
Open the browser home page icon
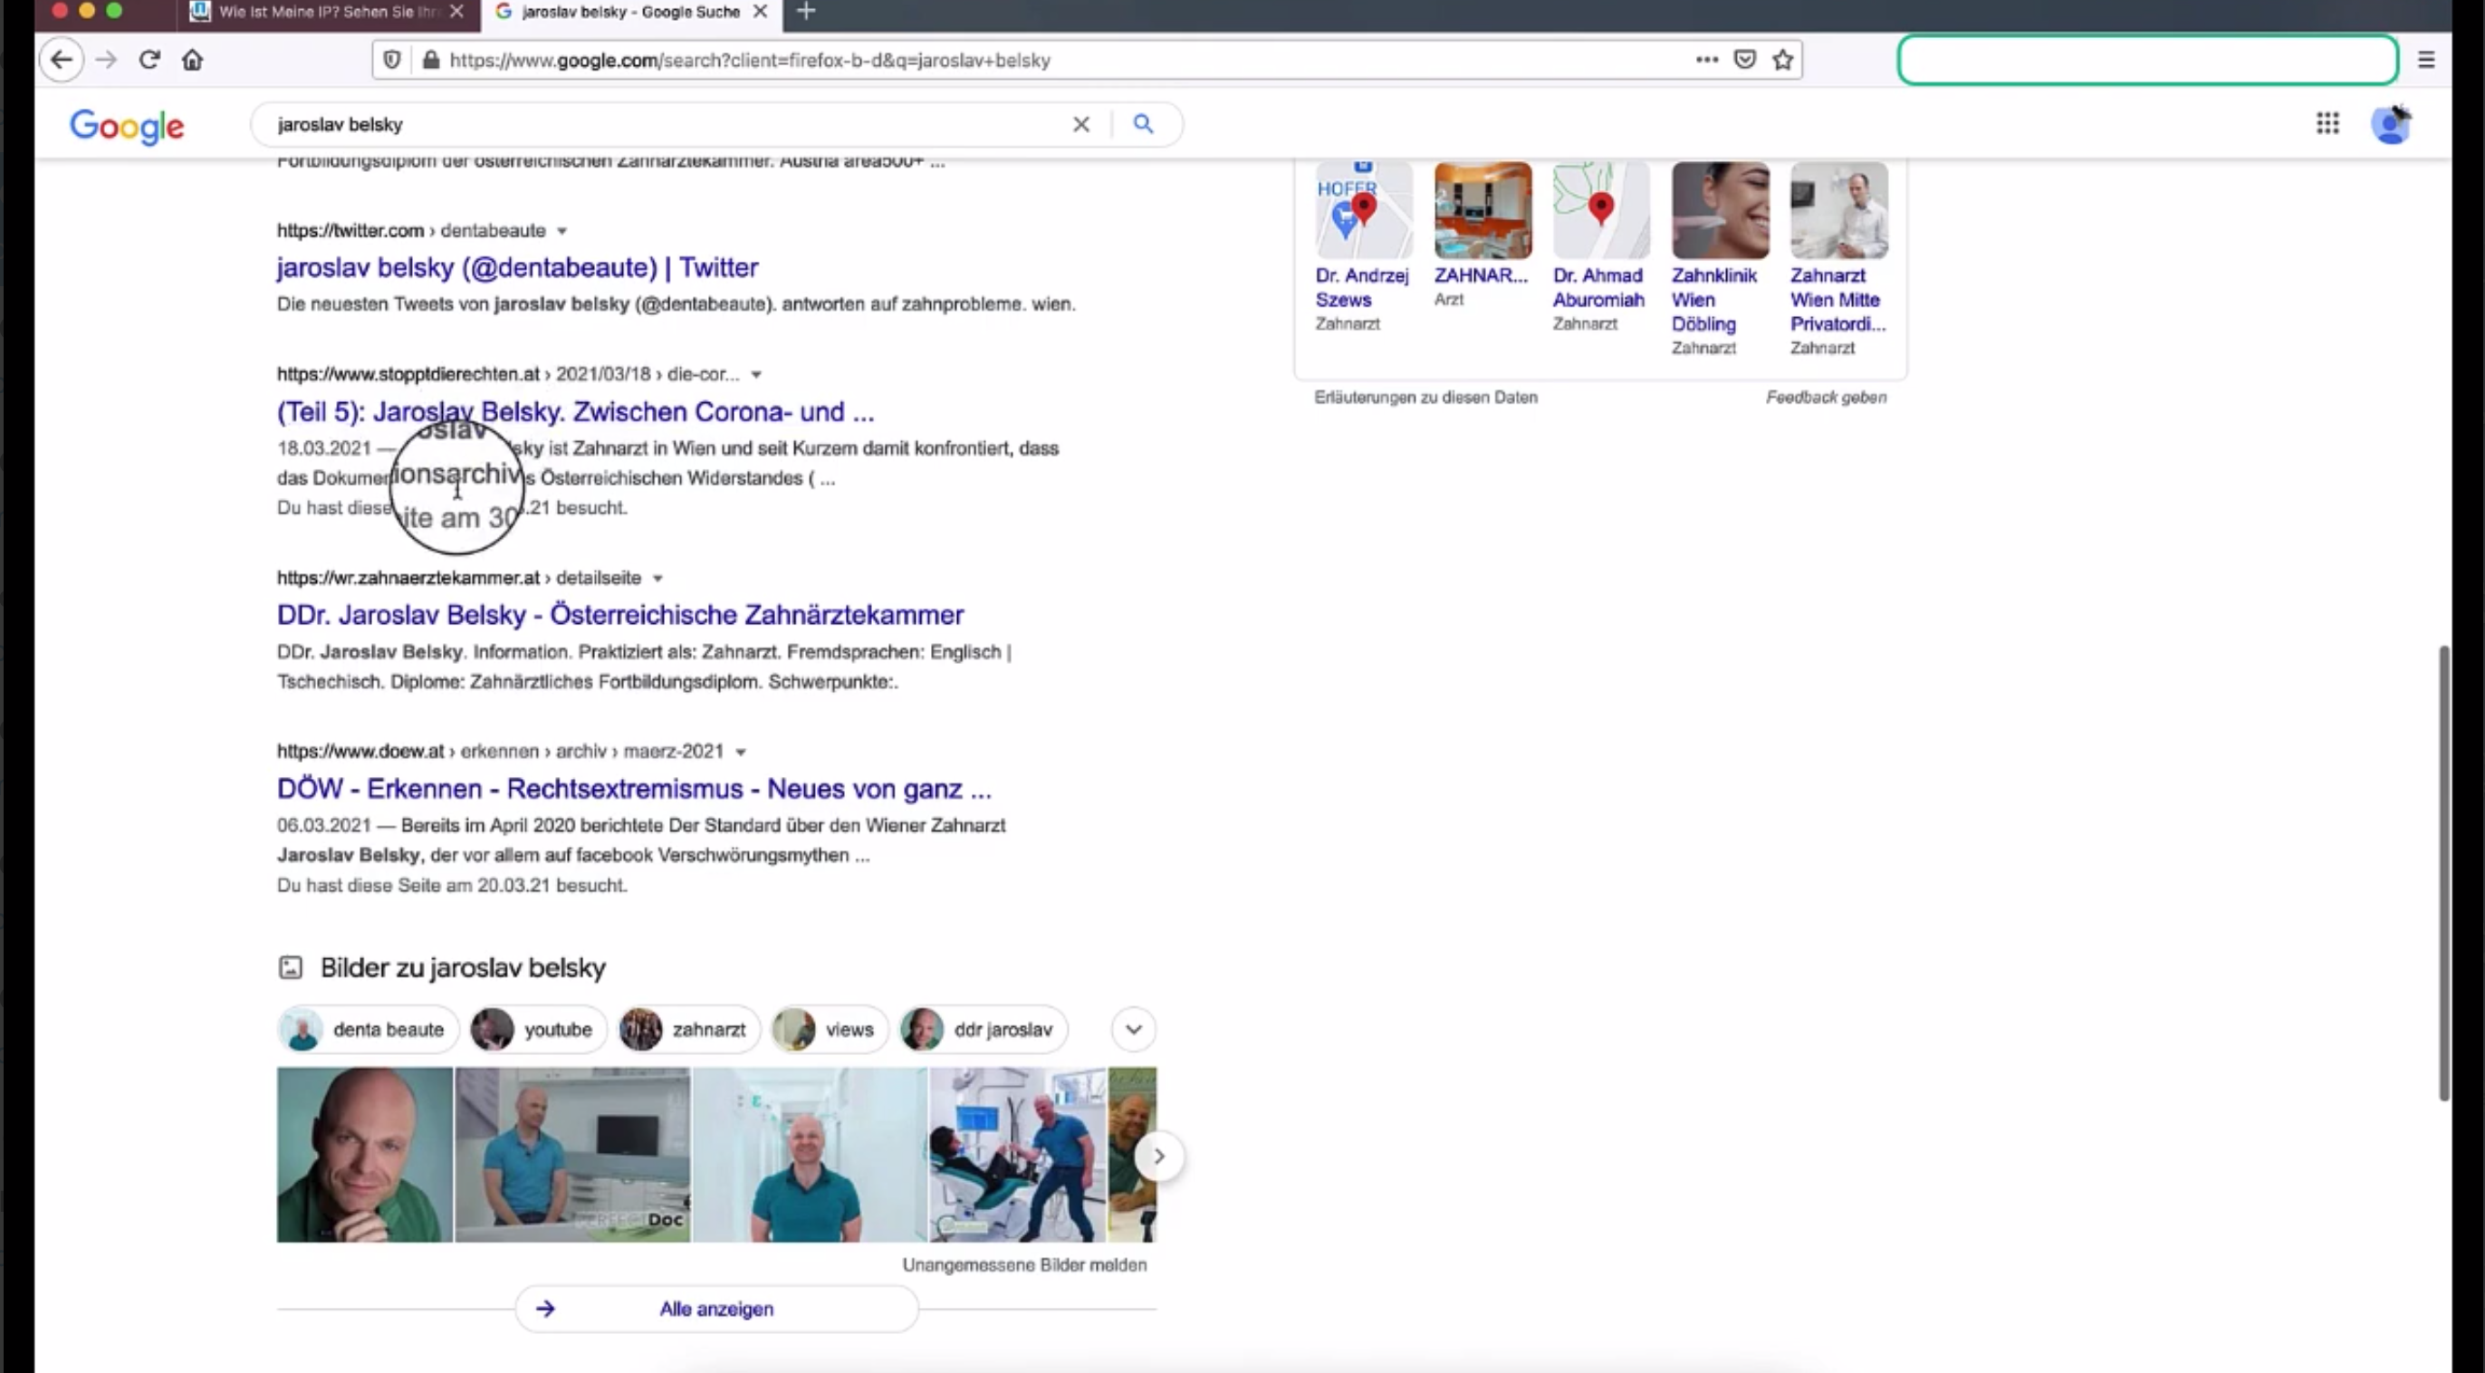[x=193, y=60]
